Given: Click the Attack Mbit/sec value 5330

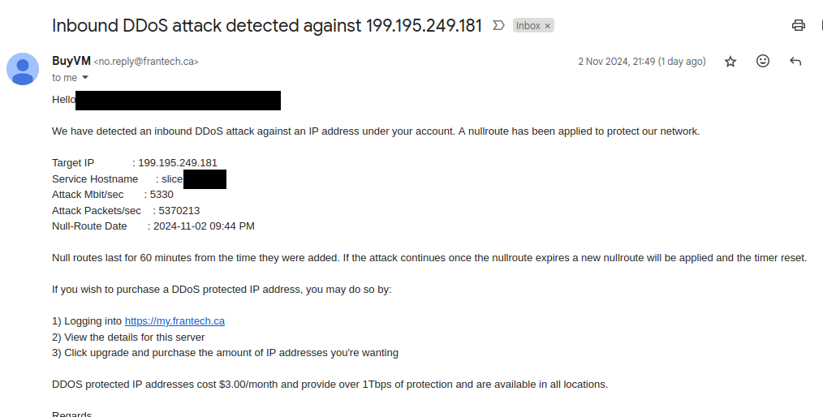Looking at the screenshot, I should pos(162,195).
